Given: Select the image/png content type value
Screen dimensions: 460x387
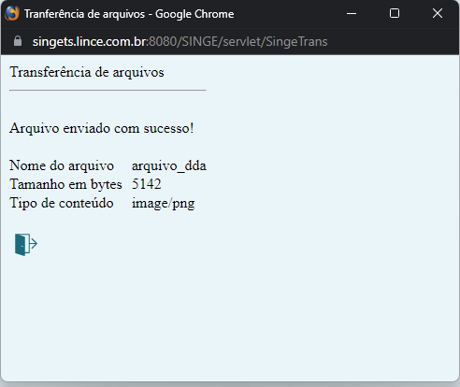Looking at the screenshot, I should pos(164,204).
